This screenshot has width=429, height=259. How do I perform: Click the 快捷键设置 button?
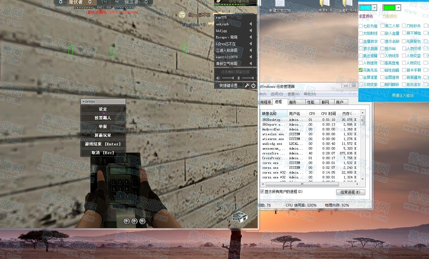click(x=228, y=85)
